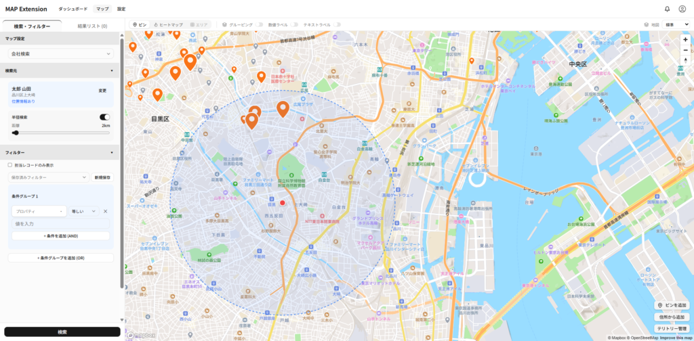Click the MAP Extension title
The width and height of the screenshot is (694, 341).
click(x=26, y=9)
